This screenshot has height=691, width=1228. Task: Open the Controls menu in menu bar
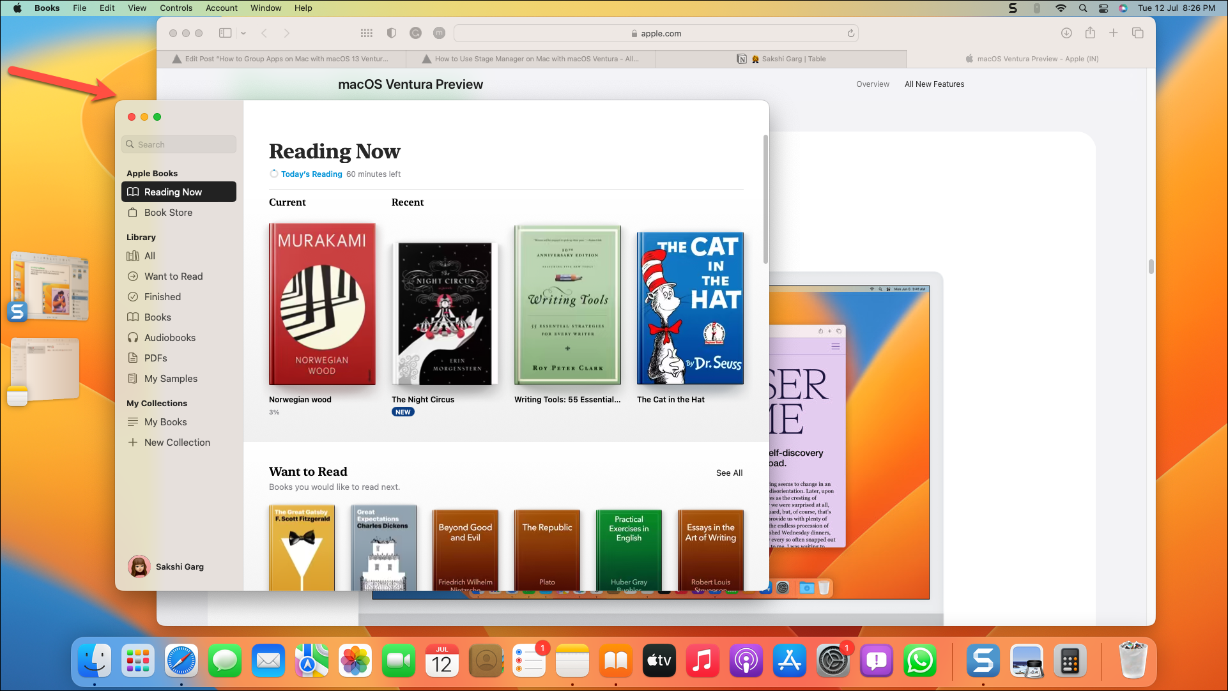coord(176,8)
